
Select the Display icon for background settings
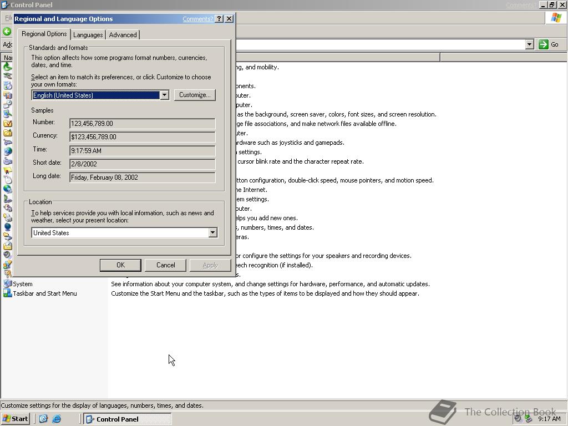point(7,114)
